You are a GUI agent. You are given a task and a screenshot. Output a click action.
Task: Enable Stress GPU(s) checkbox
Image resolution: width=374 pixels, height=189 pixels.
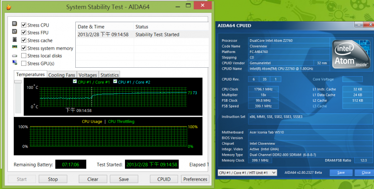(24, 63)
